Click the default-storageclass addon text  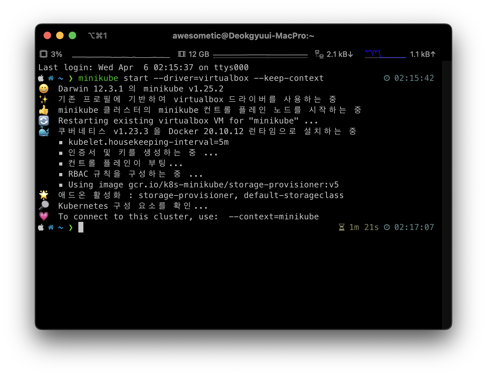click(294, 195)
